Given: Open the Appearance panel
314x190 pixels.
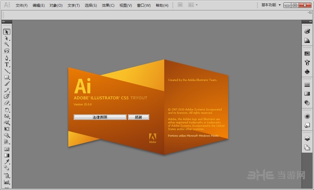Looking at the screenshot, I should tap(307, 116).
